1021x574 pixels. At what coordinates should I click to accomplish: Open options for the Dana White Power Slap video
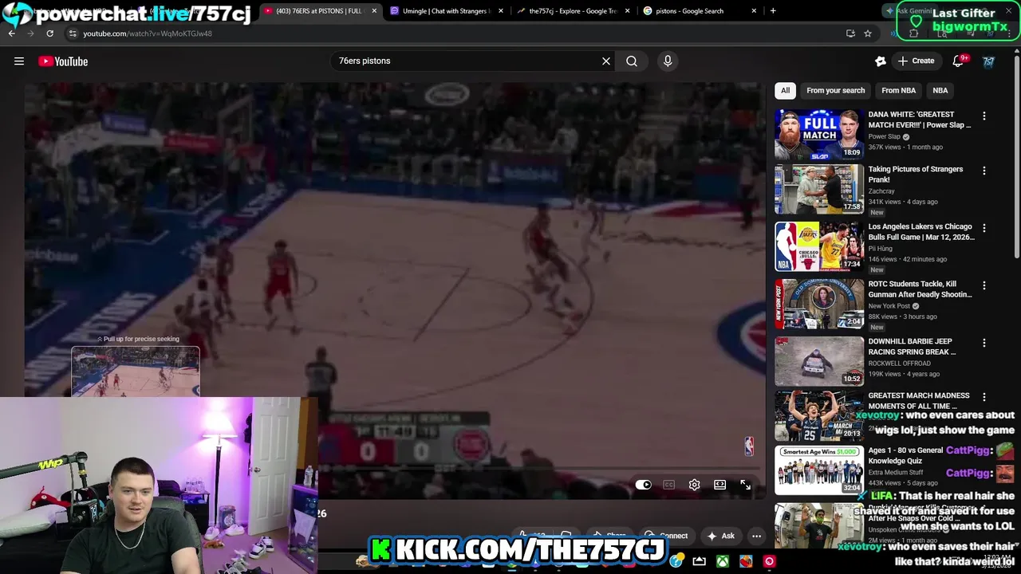click(984, 116)
